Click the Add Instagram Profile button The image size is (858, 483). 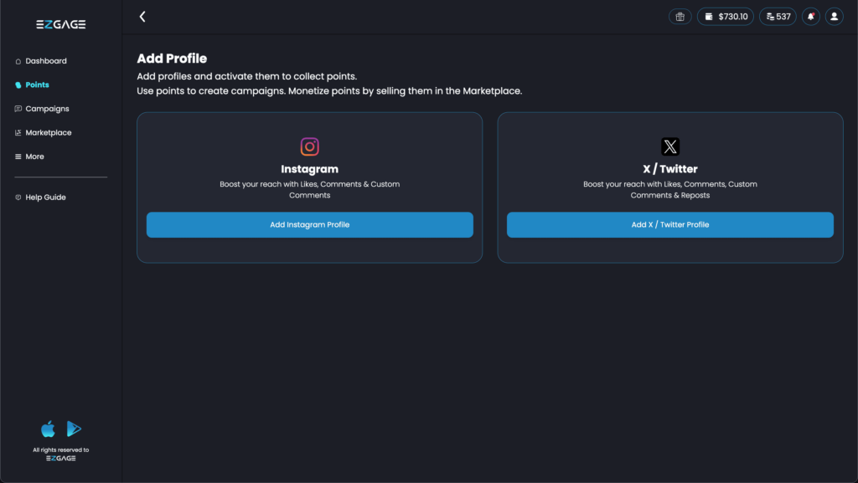pyautogui.click(x=310, y=224)
